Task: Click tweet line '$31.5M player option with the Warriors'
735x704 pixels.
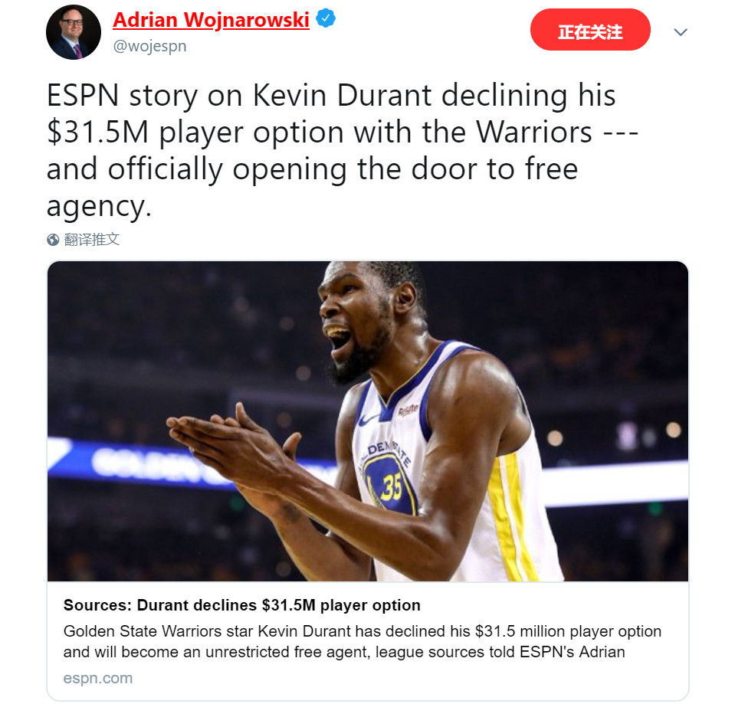Action: coord(342,132)
